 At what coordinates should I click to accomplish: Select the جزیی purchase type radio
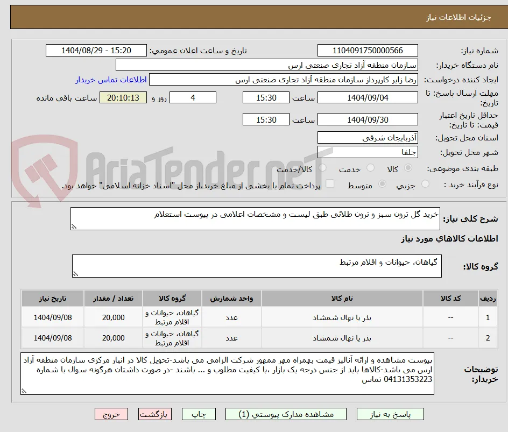click(x=425, y=184)
